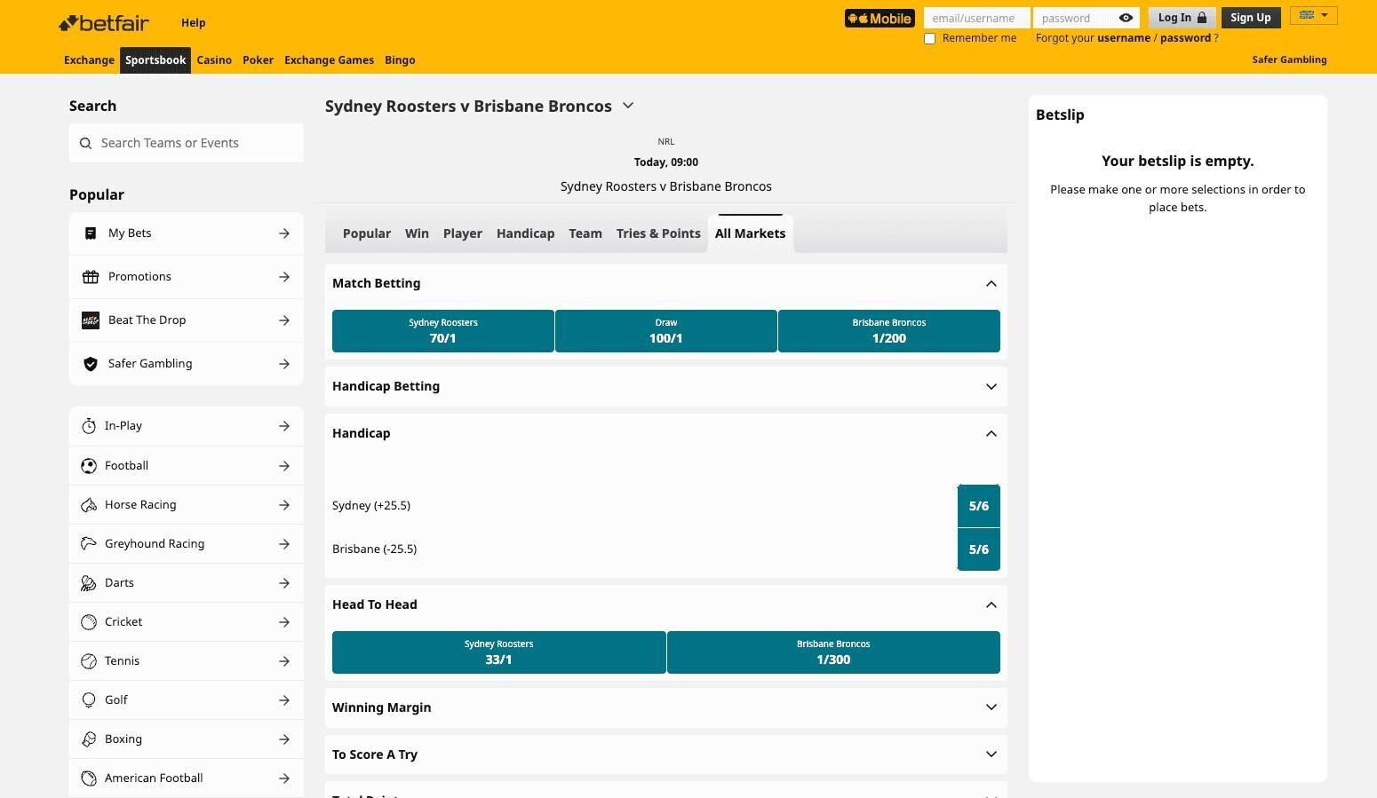
Task: Switch to the Team markets tab
Action: click(585, 233)
